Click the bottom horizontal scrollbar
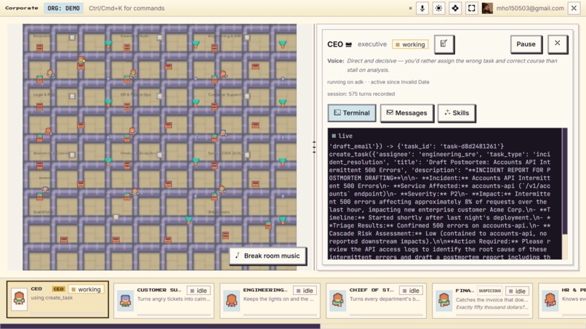586x329 pixels. 160,326
